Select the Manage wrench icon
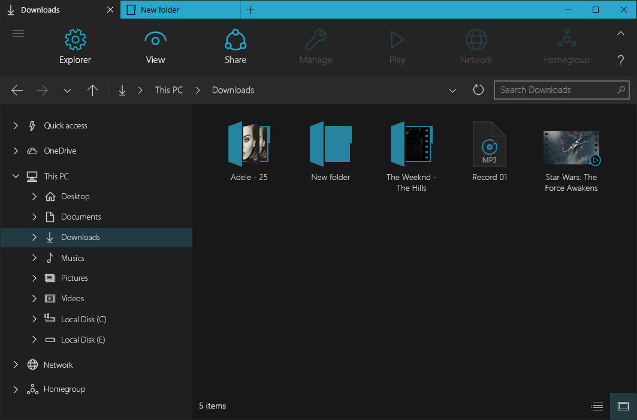This screenshot has width=637, height=420. coord(316,38)
